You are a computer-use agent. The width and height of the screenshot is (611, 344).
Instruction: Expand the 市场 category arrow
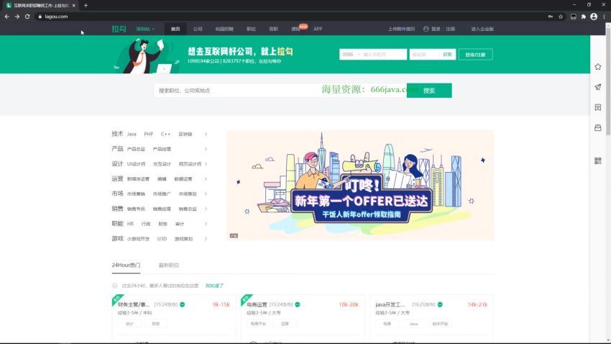(206, 194)
